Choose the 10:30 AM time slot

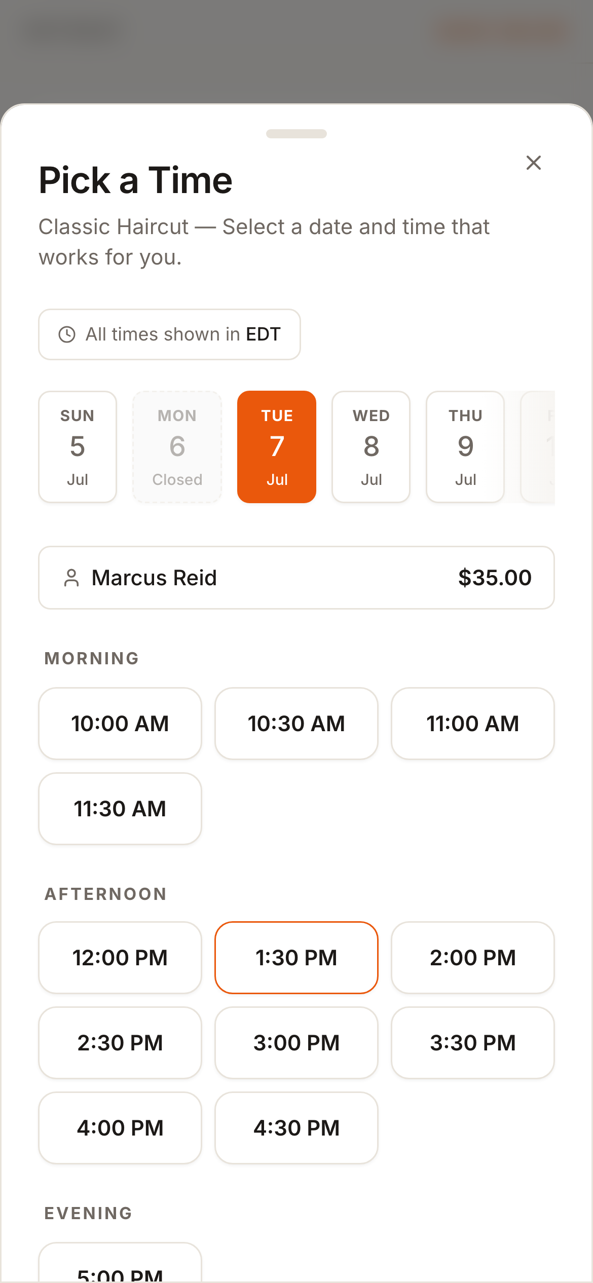tap(296, 724)
